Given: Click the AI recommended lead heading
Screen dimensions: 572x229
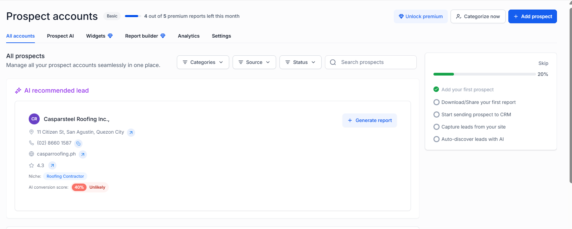Looking at the screenshot, I should [56, 91].
